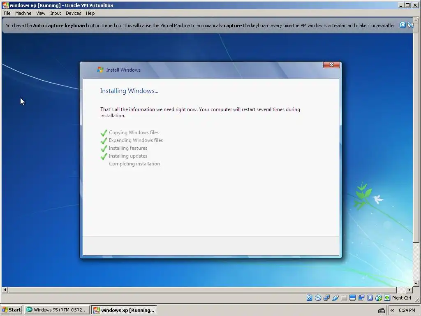Open the Start menu
Viewport: 421px width, 316px height.
(x=12, y=310)
